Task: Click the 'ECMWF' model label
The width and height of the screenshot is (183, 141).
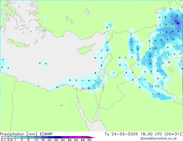Action: pos(46,134)
